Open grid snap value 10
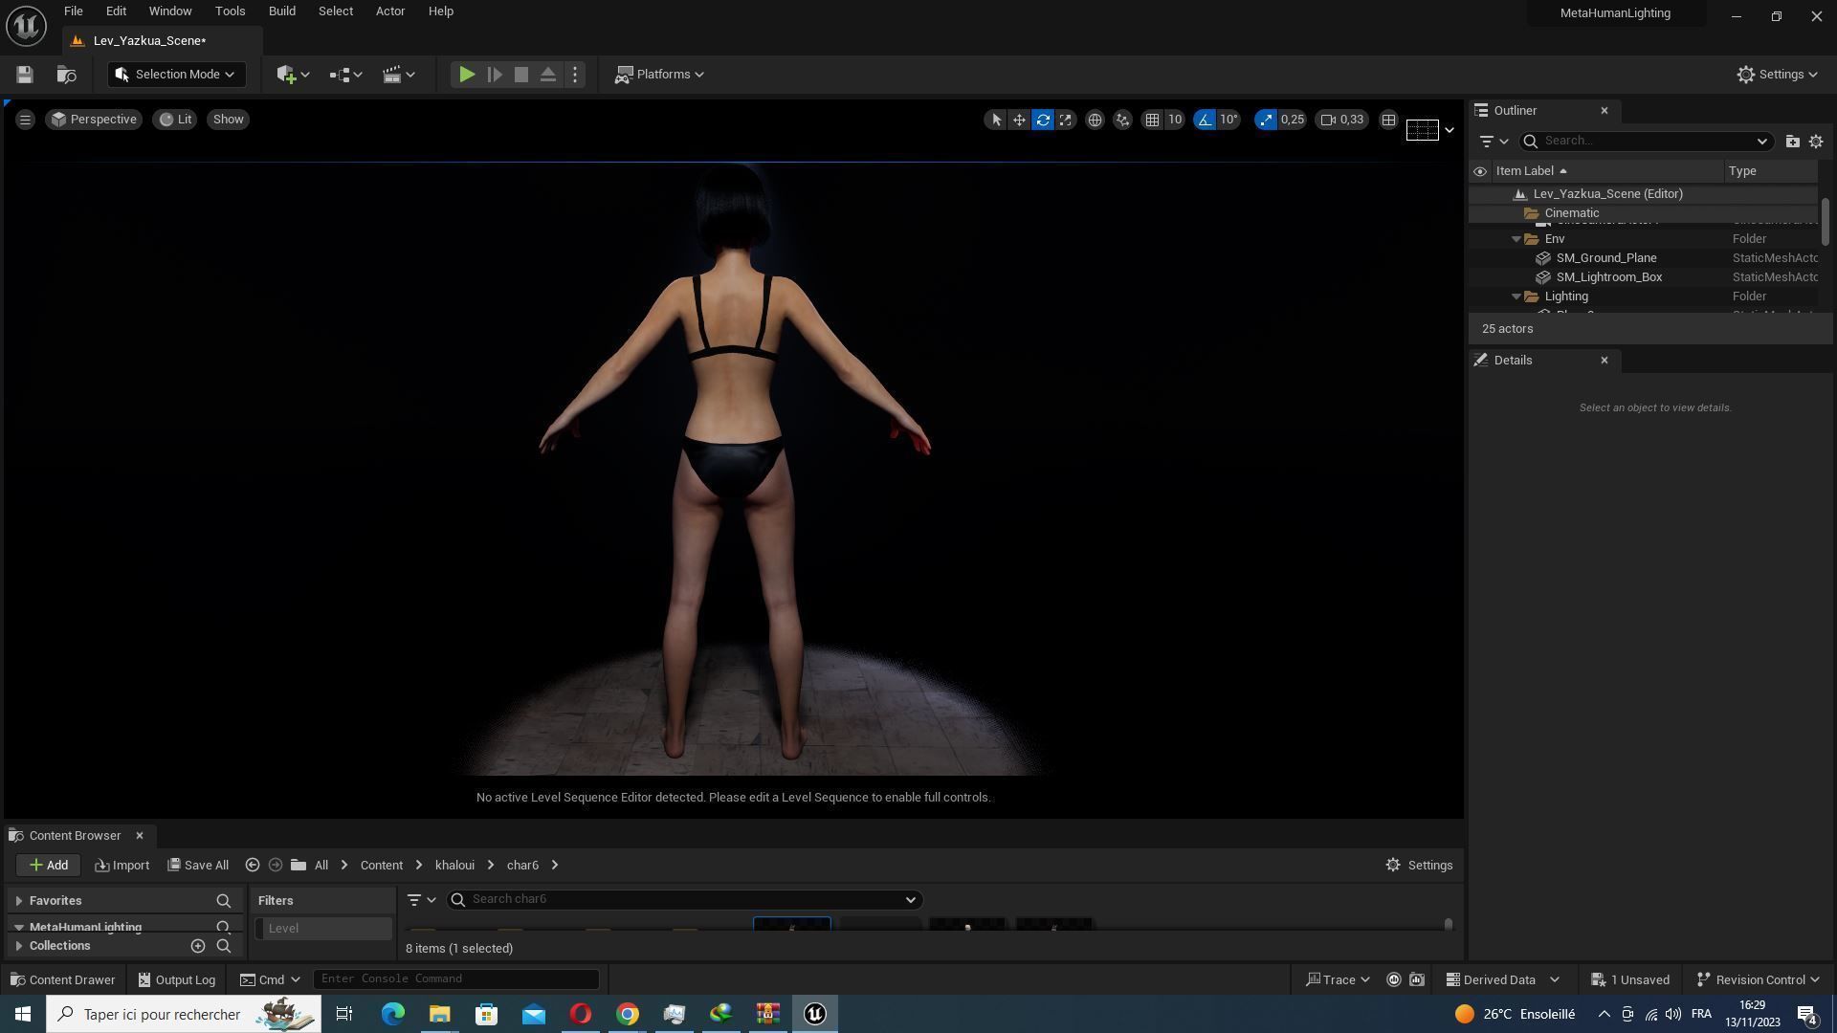 [1175, 120]
